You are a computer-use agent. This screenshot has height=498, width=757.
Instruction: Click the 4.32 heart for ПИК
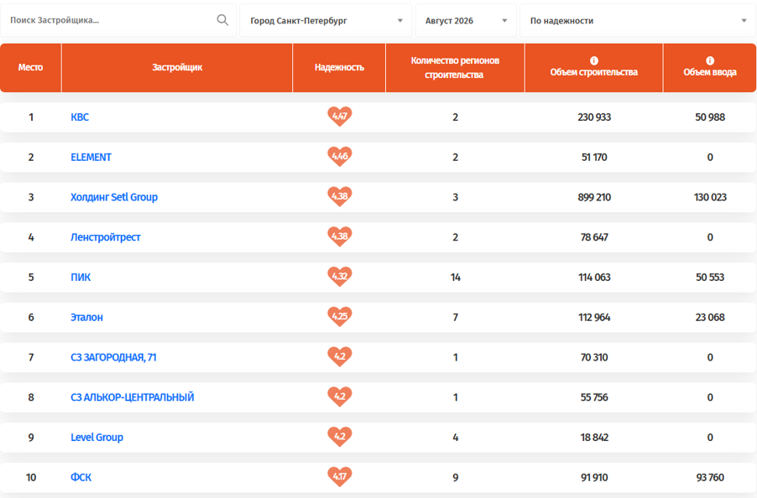tap(339, 277)
